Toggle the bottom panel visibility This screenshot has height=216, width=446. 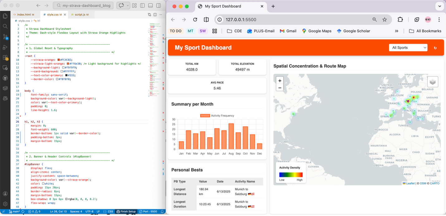(x=150, y=5)
